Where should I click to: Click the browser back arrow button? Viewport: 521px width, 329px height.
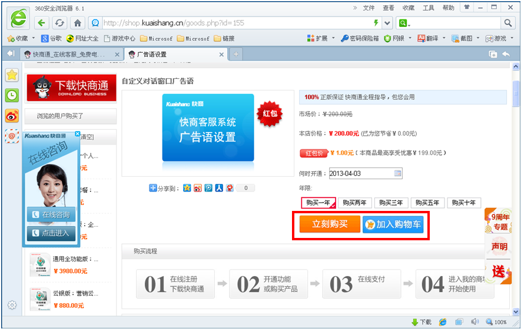(41, 23)
